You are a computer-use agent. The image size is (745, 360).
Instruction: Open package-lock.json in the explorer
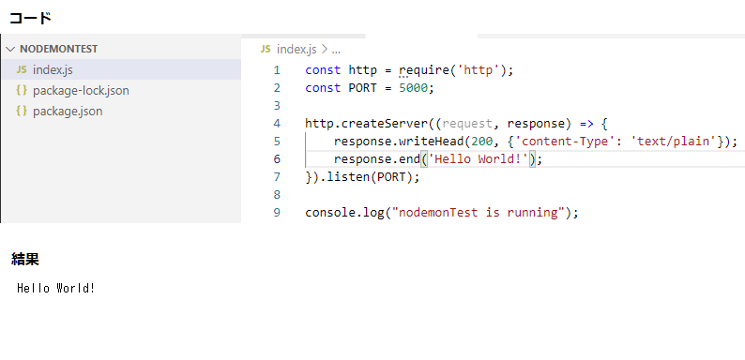click(x=121, y=90)
